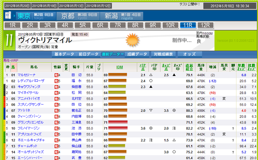258x160 pixels.
Task: Open the 成績データ tab
Action: [x=137, y=54]
